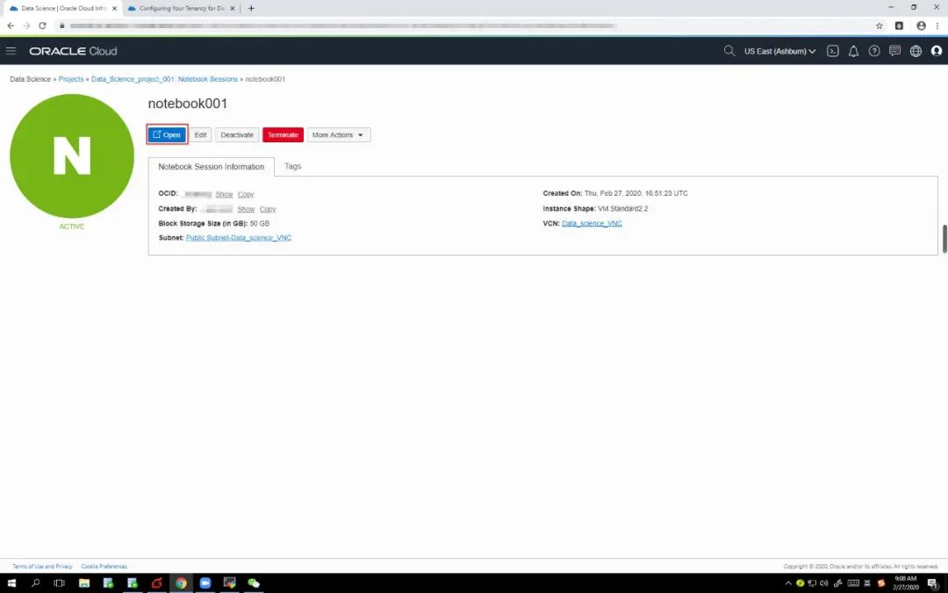Reload the current page

point(42,25)
